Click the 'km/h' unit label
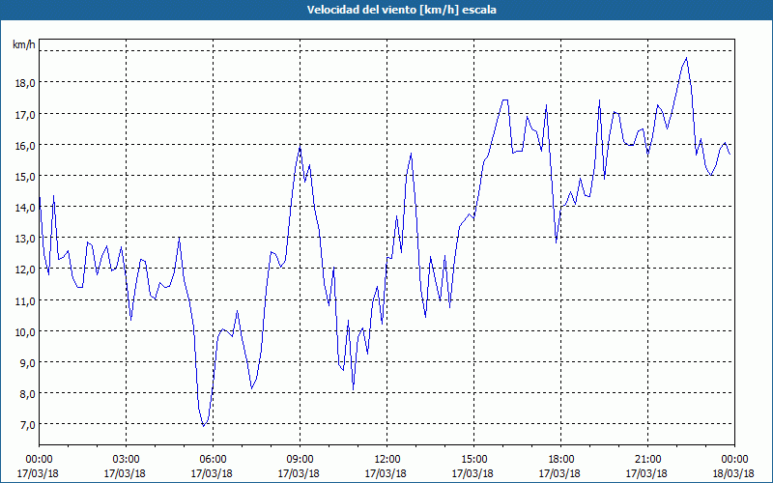This screenshot has height=483, width=773. (24, 44)
